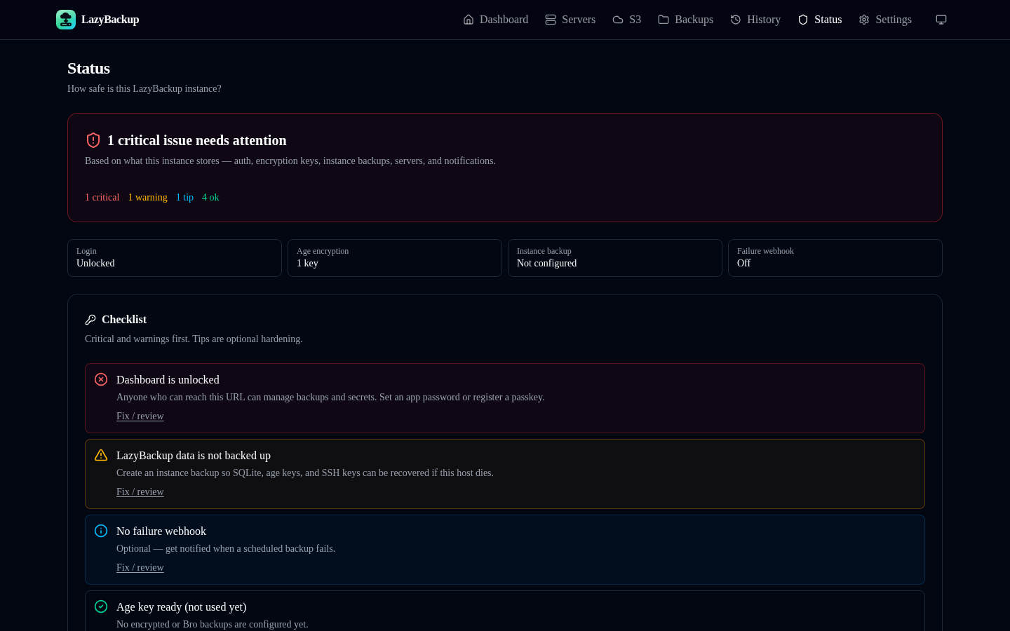The width and height of the screenshot is (1010, 631).
Task: Navigate to Backups
Action: pyautogui.click(x=685, y=20)
